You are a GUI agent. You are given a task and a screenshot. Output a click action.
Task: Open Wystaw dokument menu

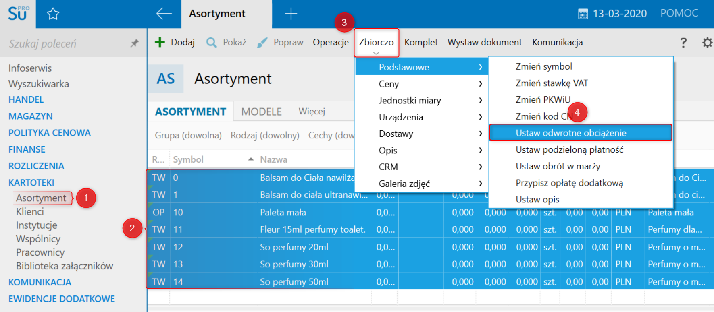point(485,42)
